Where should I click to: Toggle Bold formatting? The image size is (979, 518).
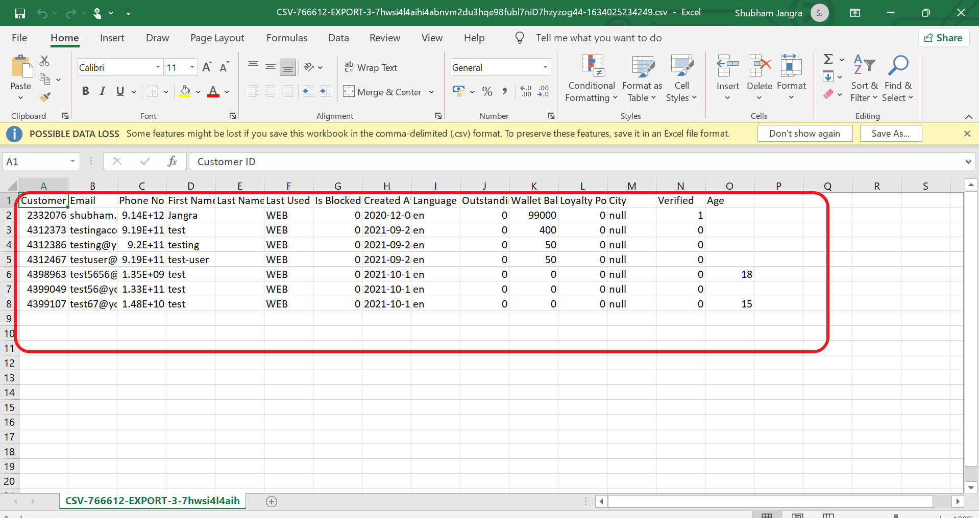tap(85, 91)
